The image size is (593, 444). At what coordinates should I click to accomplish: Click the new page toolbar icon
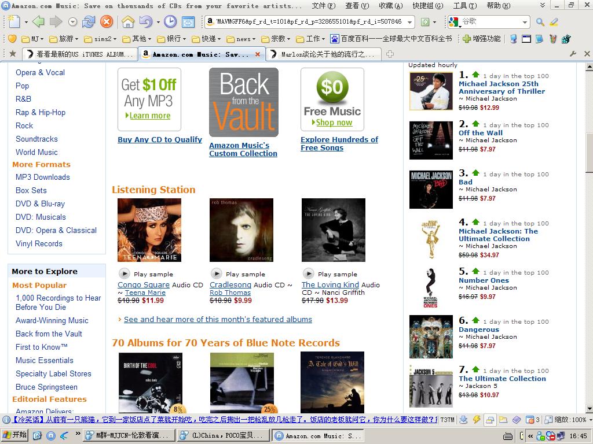[14, 21]
